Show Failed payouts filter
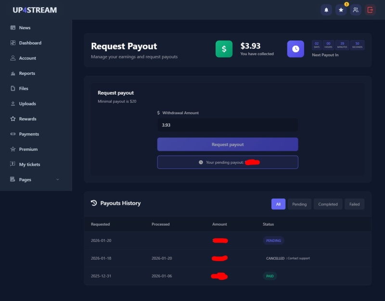 (354, 204)
